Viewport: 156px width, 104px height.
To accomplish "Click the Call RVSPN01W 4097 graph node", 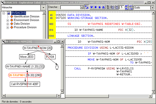I will (x=25, y=84).
